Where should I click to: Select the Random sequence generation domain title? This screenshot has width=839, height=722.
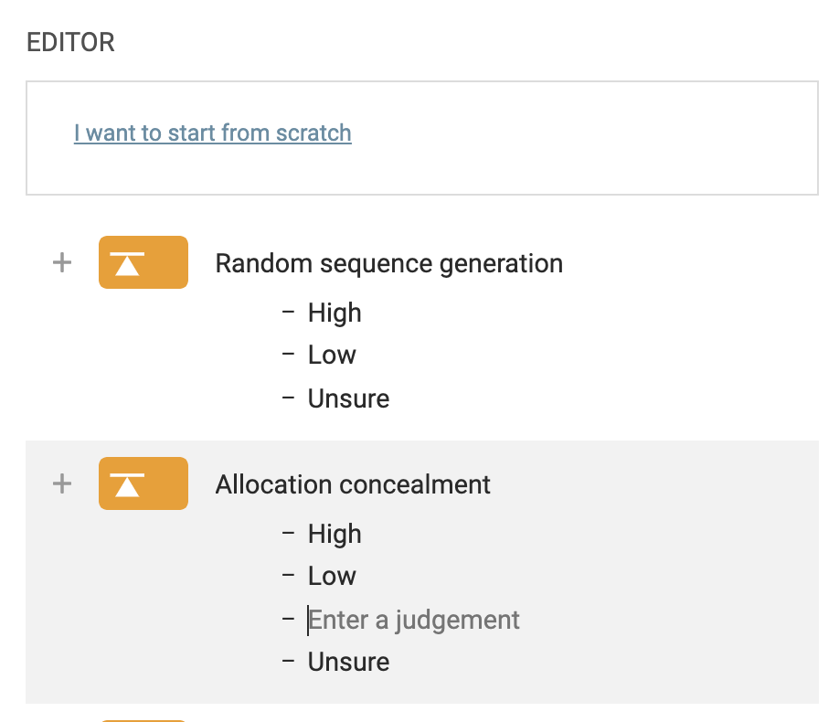click(x=388, y=263)
